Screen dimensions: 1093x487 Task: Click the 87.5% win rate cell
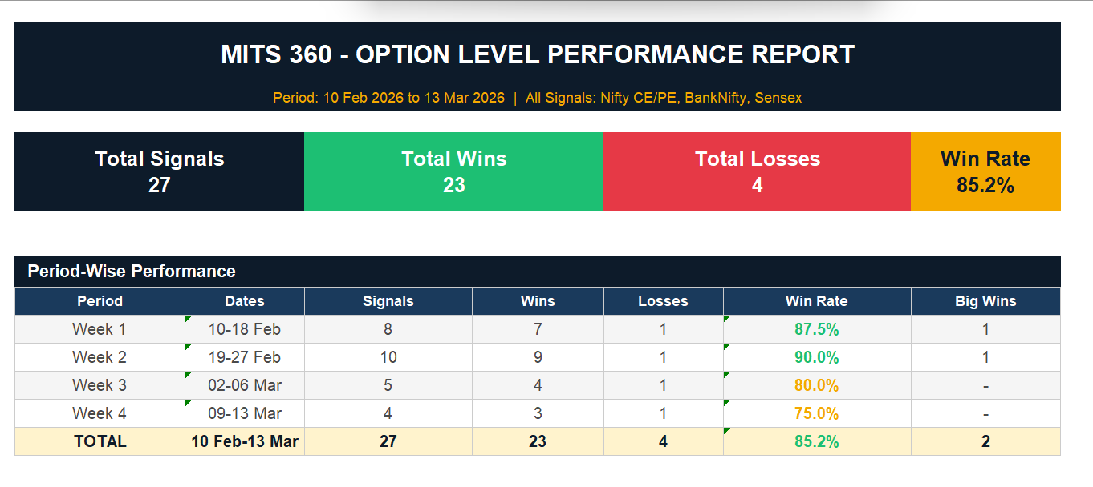tap(816, 329)
